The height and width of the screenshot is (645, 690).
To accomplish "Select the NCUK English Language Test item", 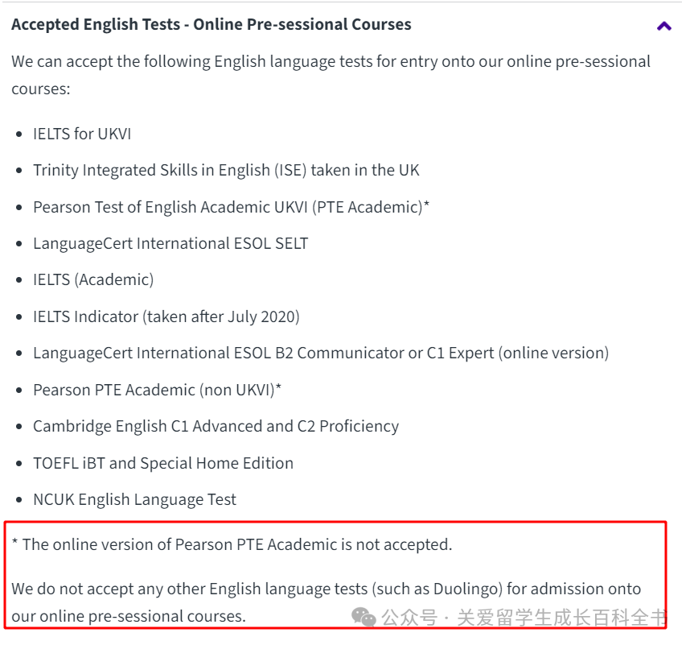I will tap(134, 499).
